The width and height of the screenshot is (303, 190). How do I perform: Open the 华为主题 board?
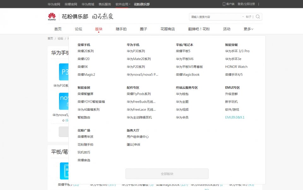tap(182, 101)
